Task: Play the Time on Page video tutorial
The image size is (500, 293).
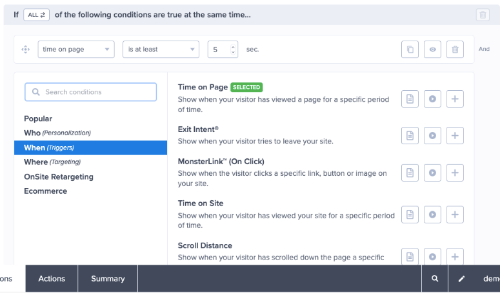Action: 433,99
